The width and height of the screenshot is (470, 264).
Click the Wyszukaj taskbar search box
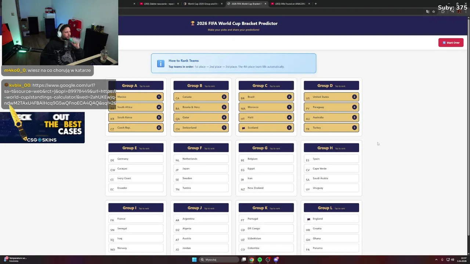coord(219,260)
